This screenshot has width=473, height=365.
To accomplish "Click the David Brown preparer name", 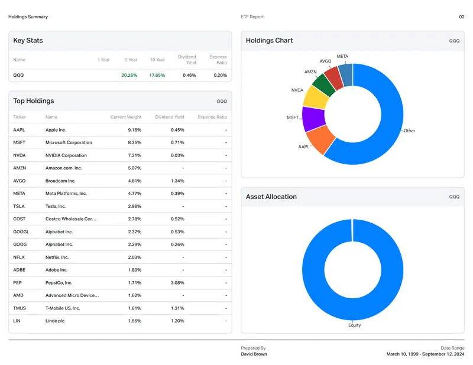I will [254, 354].
